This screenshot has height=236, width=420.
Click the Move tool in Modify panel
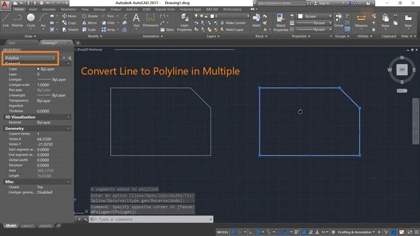coord(69,16)
